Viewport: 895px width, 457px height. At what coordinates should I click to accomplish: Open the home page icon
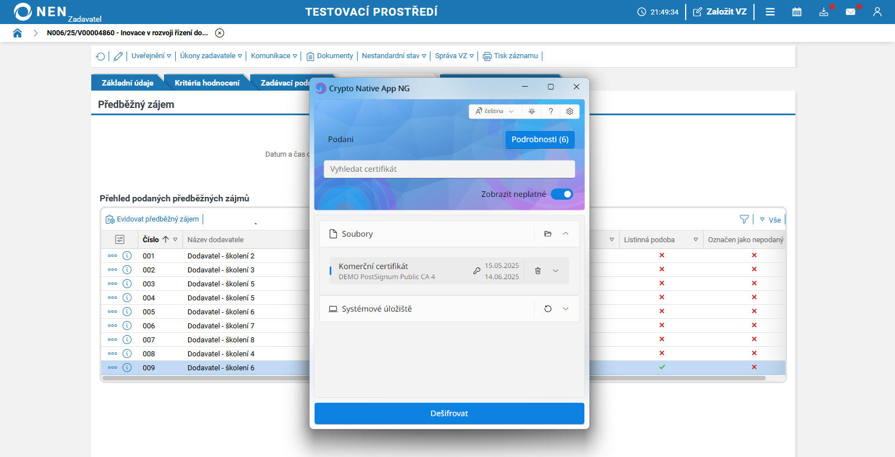coord(17,33)
